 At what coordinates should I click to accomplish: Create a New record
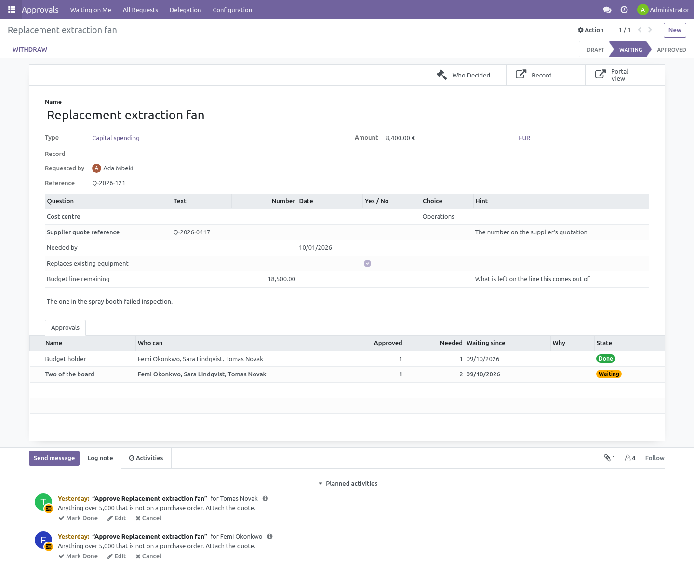[675, 30]
